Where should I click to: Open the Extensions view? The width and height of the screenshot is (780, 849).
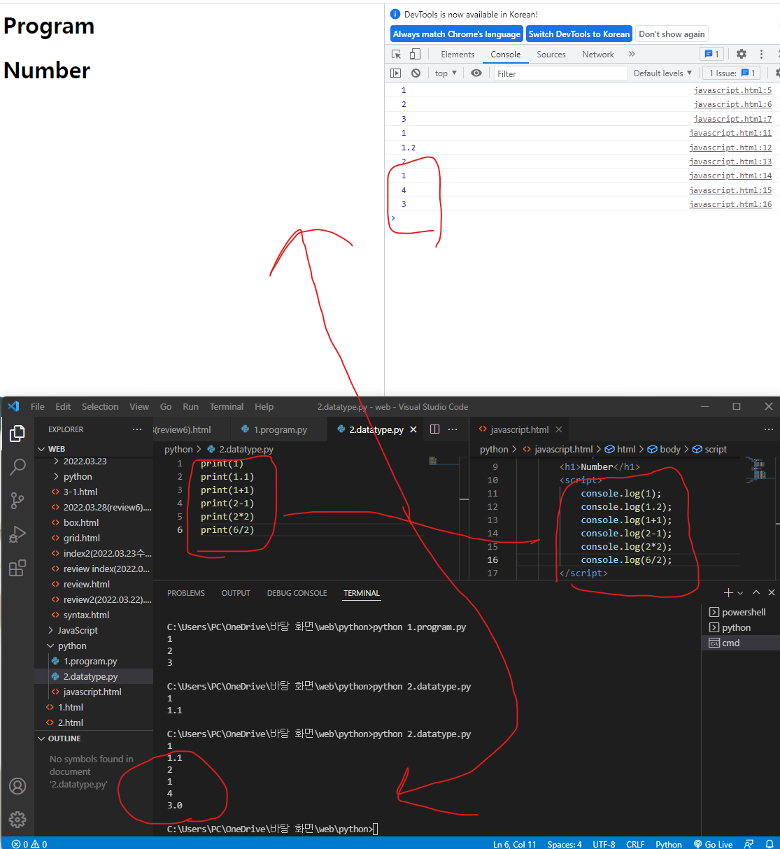[17, 568]
